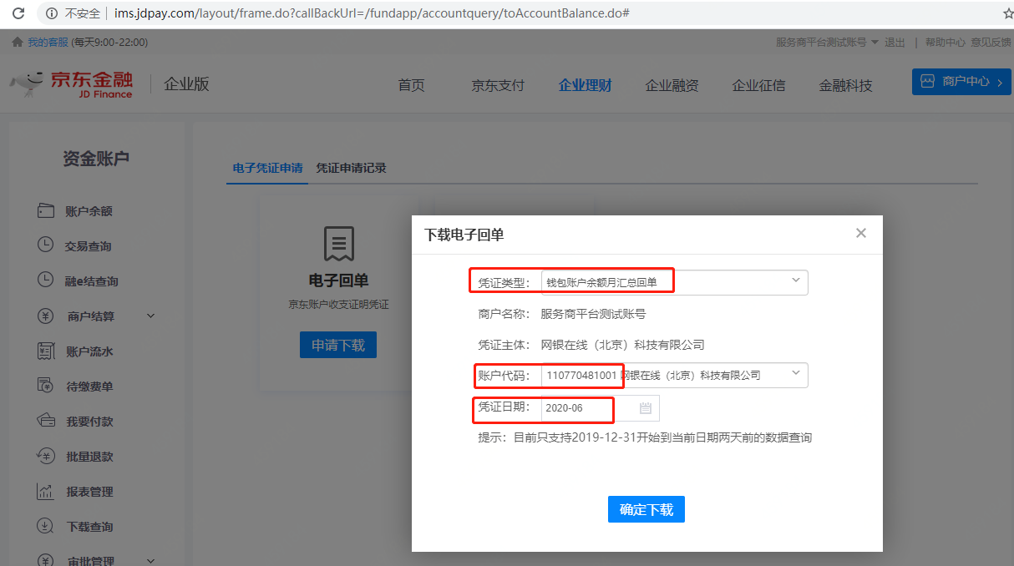Click the 交易查询 clock icon

coord(46,245)
